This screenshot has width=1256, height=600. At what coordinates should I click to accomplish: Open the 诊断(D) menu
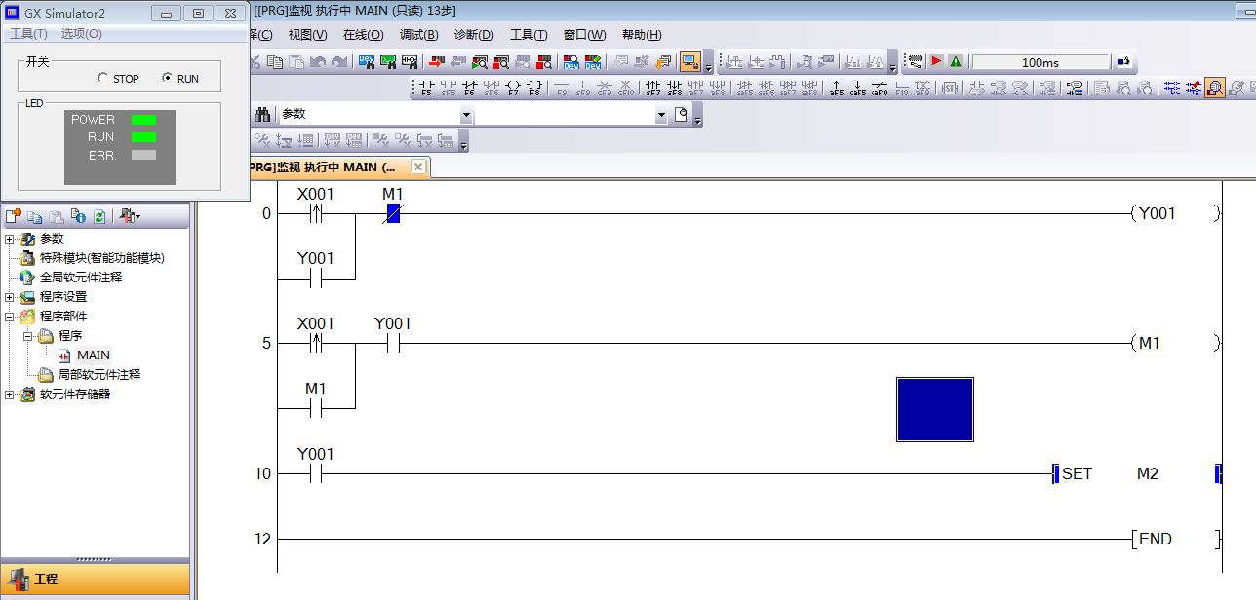(x=474, y=35)
